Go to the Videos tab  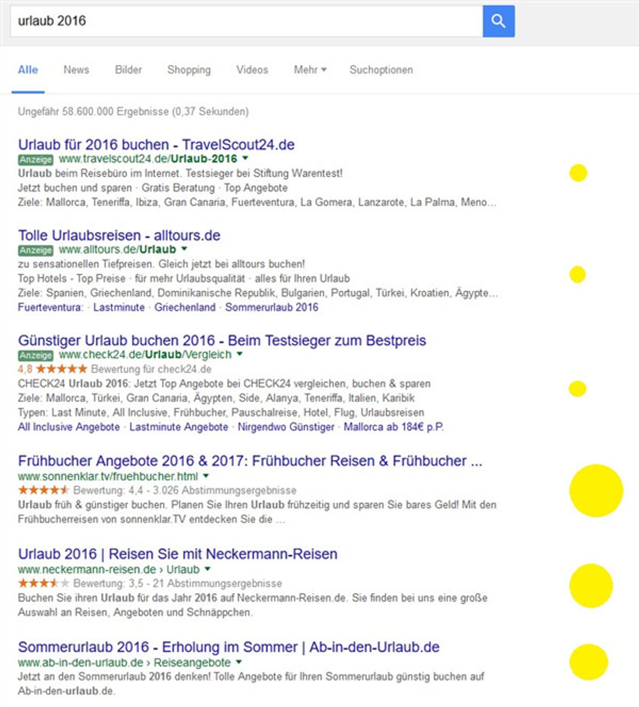click(x=252, y=70)
